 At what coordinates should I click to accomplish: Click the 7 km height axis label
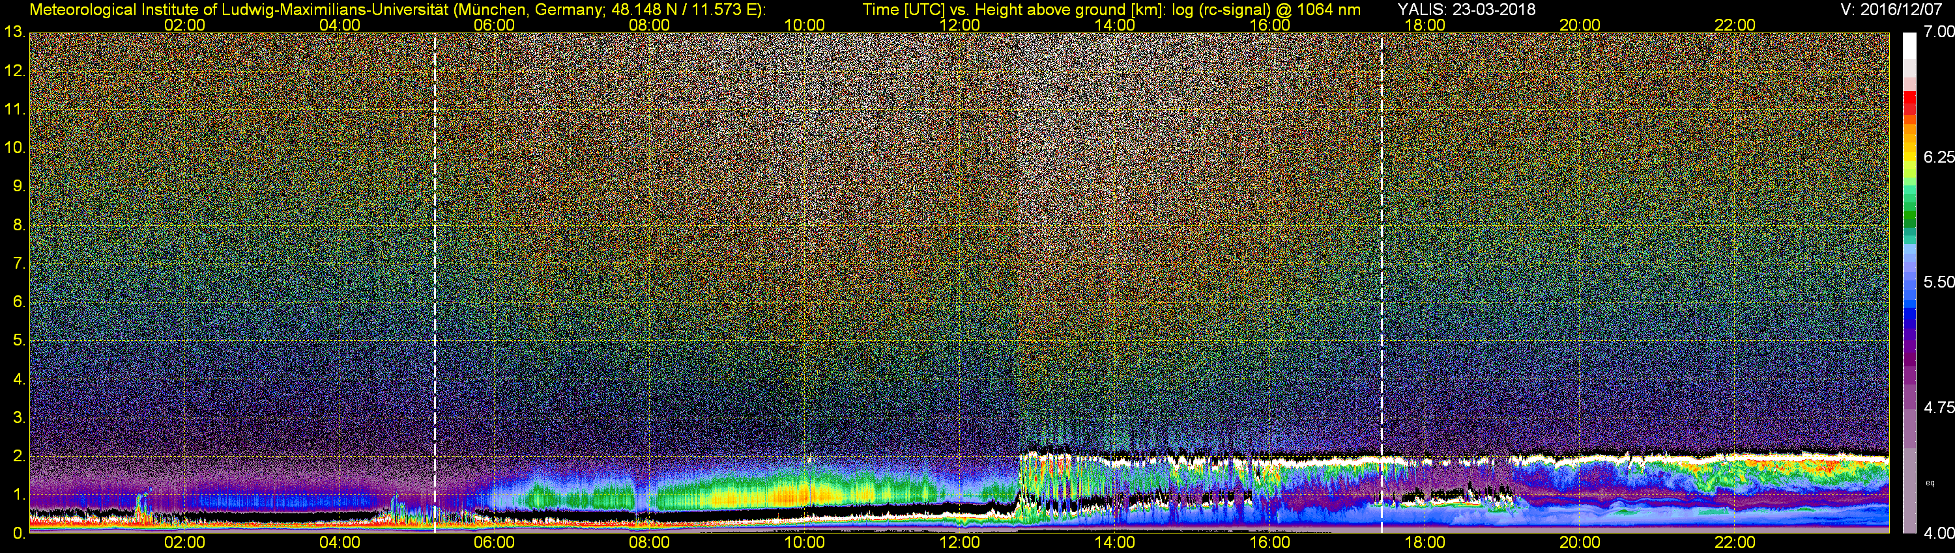tap(19, 263)
